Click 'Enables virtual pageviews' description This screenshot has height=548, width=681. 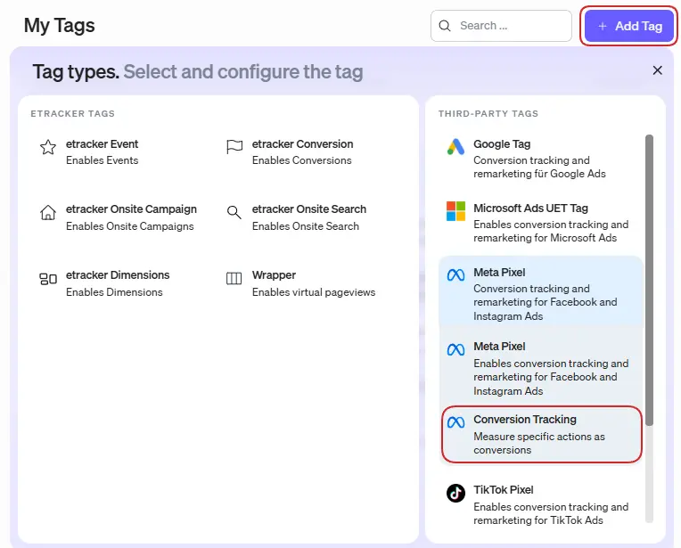point(314,292)
